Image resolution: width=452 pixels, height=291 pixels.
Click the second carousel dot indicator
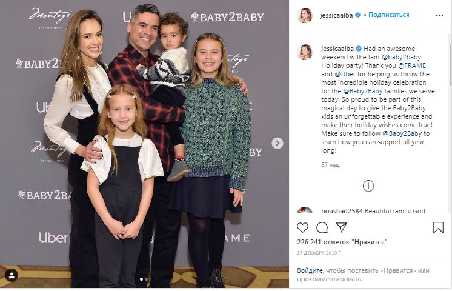point(147,279)
